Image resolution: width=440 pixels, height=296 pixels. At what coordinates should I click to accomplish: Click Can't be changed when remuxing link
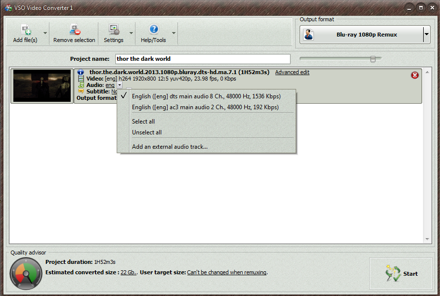click(227, 272)
